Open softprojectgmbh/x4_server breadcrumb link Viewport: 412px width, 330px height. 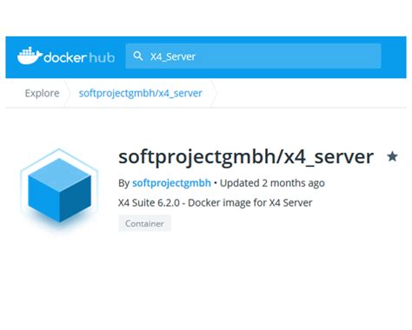[140, 93]
